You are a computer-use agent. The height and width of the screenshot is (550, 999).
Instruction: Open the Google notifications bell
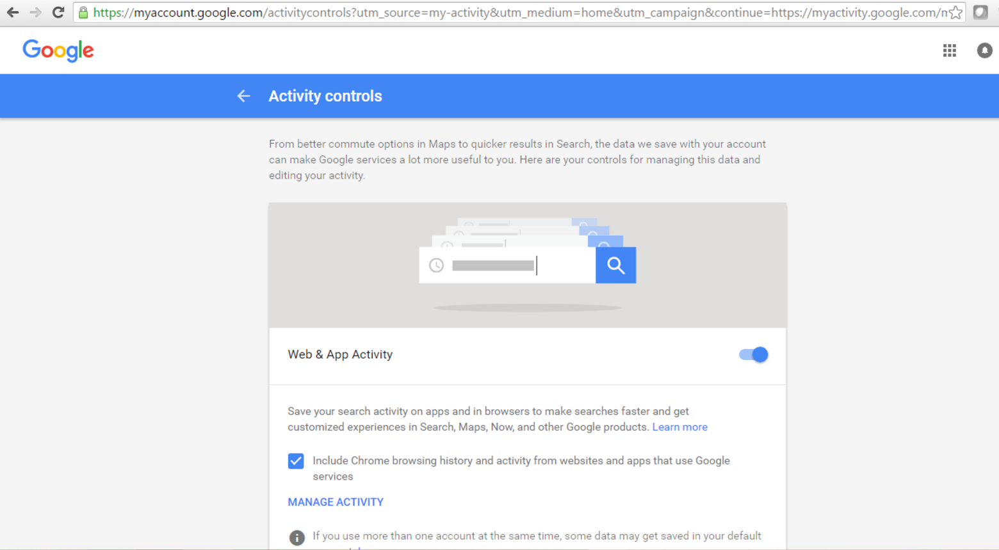click(984, 51)
